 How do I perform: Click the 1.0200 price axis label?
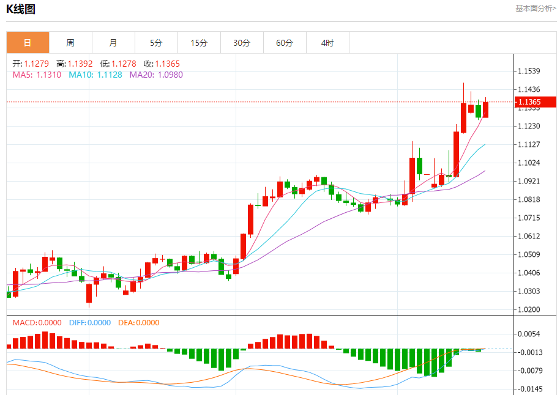tap(529, 309)
